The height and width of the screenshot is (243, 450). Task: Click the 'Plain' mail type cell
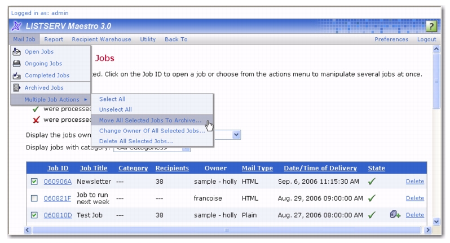tap(249, 215)
